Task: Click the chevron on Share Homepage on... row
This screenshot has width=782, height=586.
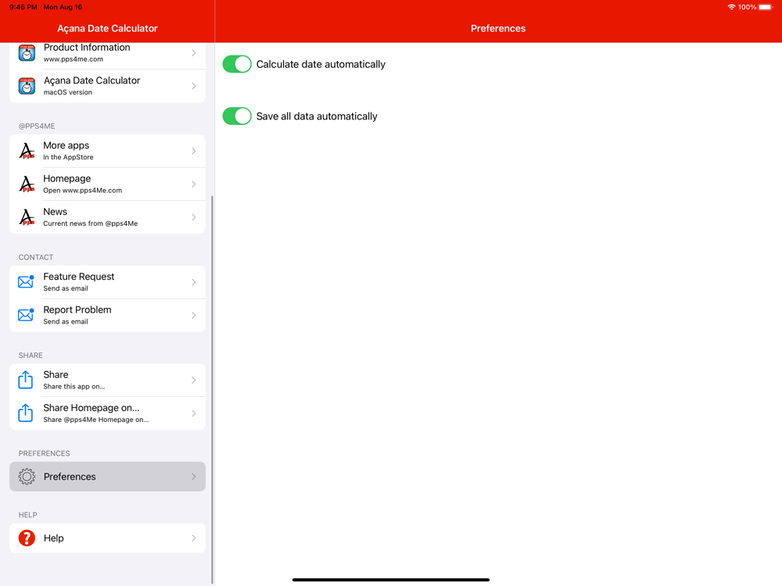Action: pyautogui.click(x=194, y=413)
